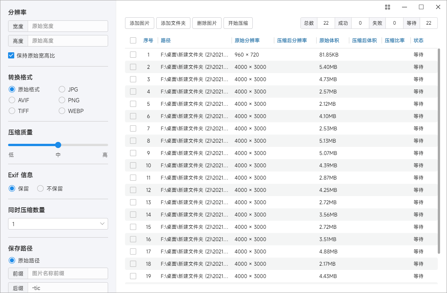The image size is (447, 293).
Task: Toggle the select-all checkbox in table header
Action: click(x=133, y=40)
